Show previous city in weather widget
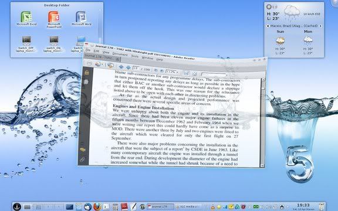The height and width of the screenshot is (211, 338). tap(268, 26)
